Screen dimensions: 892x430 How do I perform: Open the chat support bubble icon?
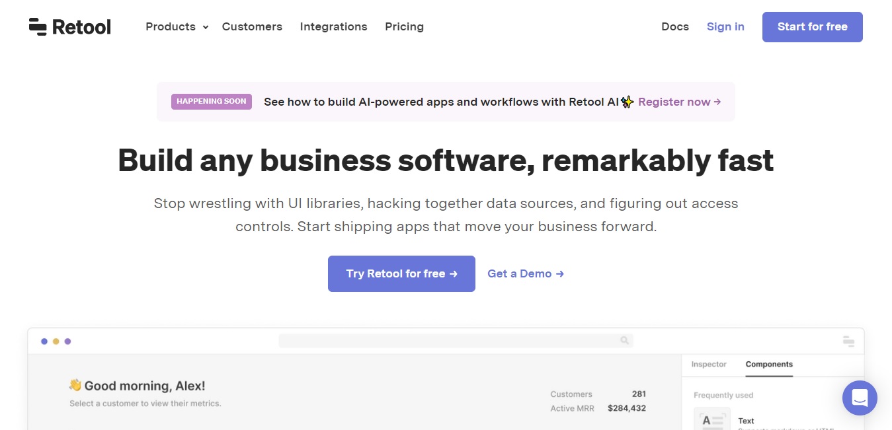860,398
